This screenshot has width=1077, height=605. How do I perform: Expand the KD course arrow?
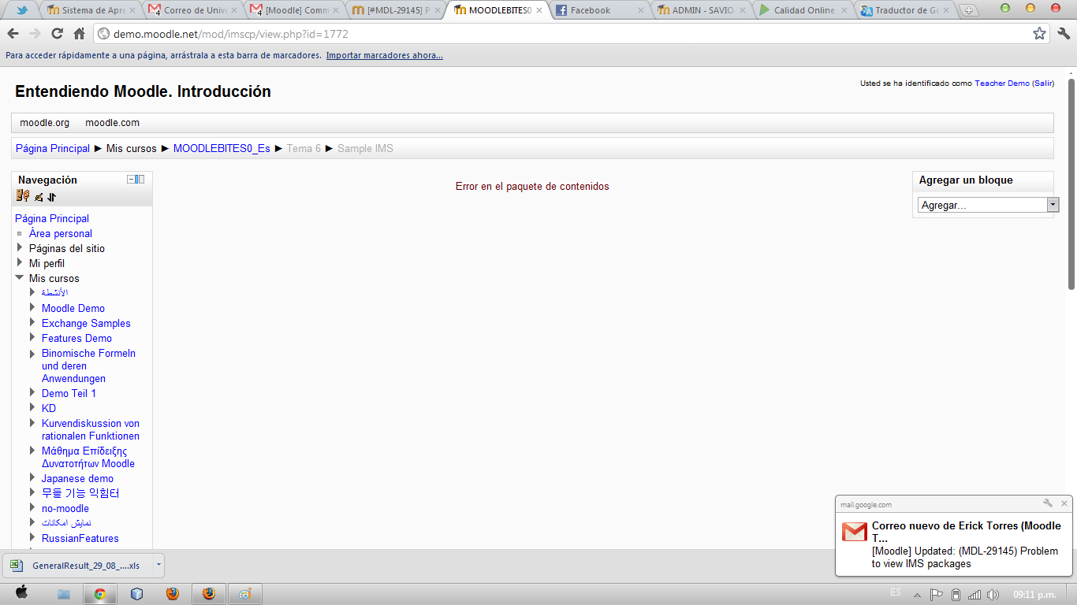click(x=32, y=407)
